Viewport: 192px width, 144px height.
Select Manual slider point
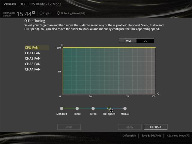(125, 108)
